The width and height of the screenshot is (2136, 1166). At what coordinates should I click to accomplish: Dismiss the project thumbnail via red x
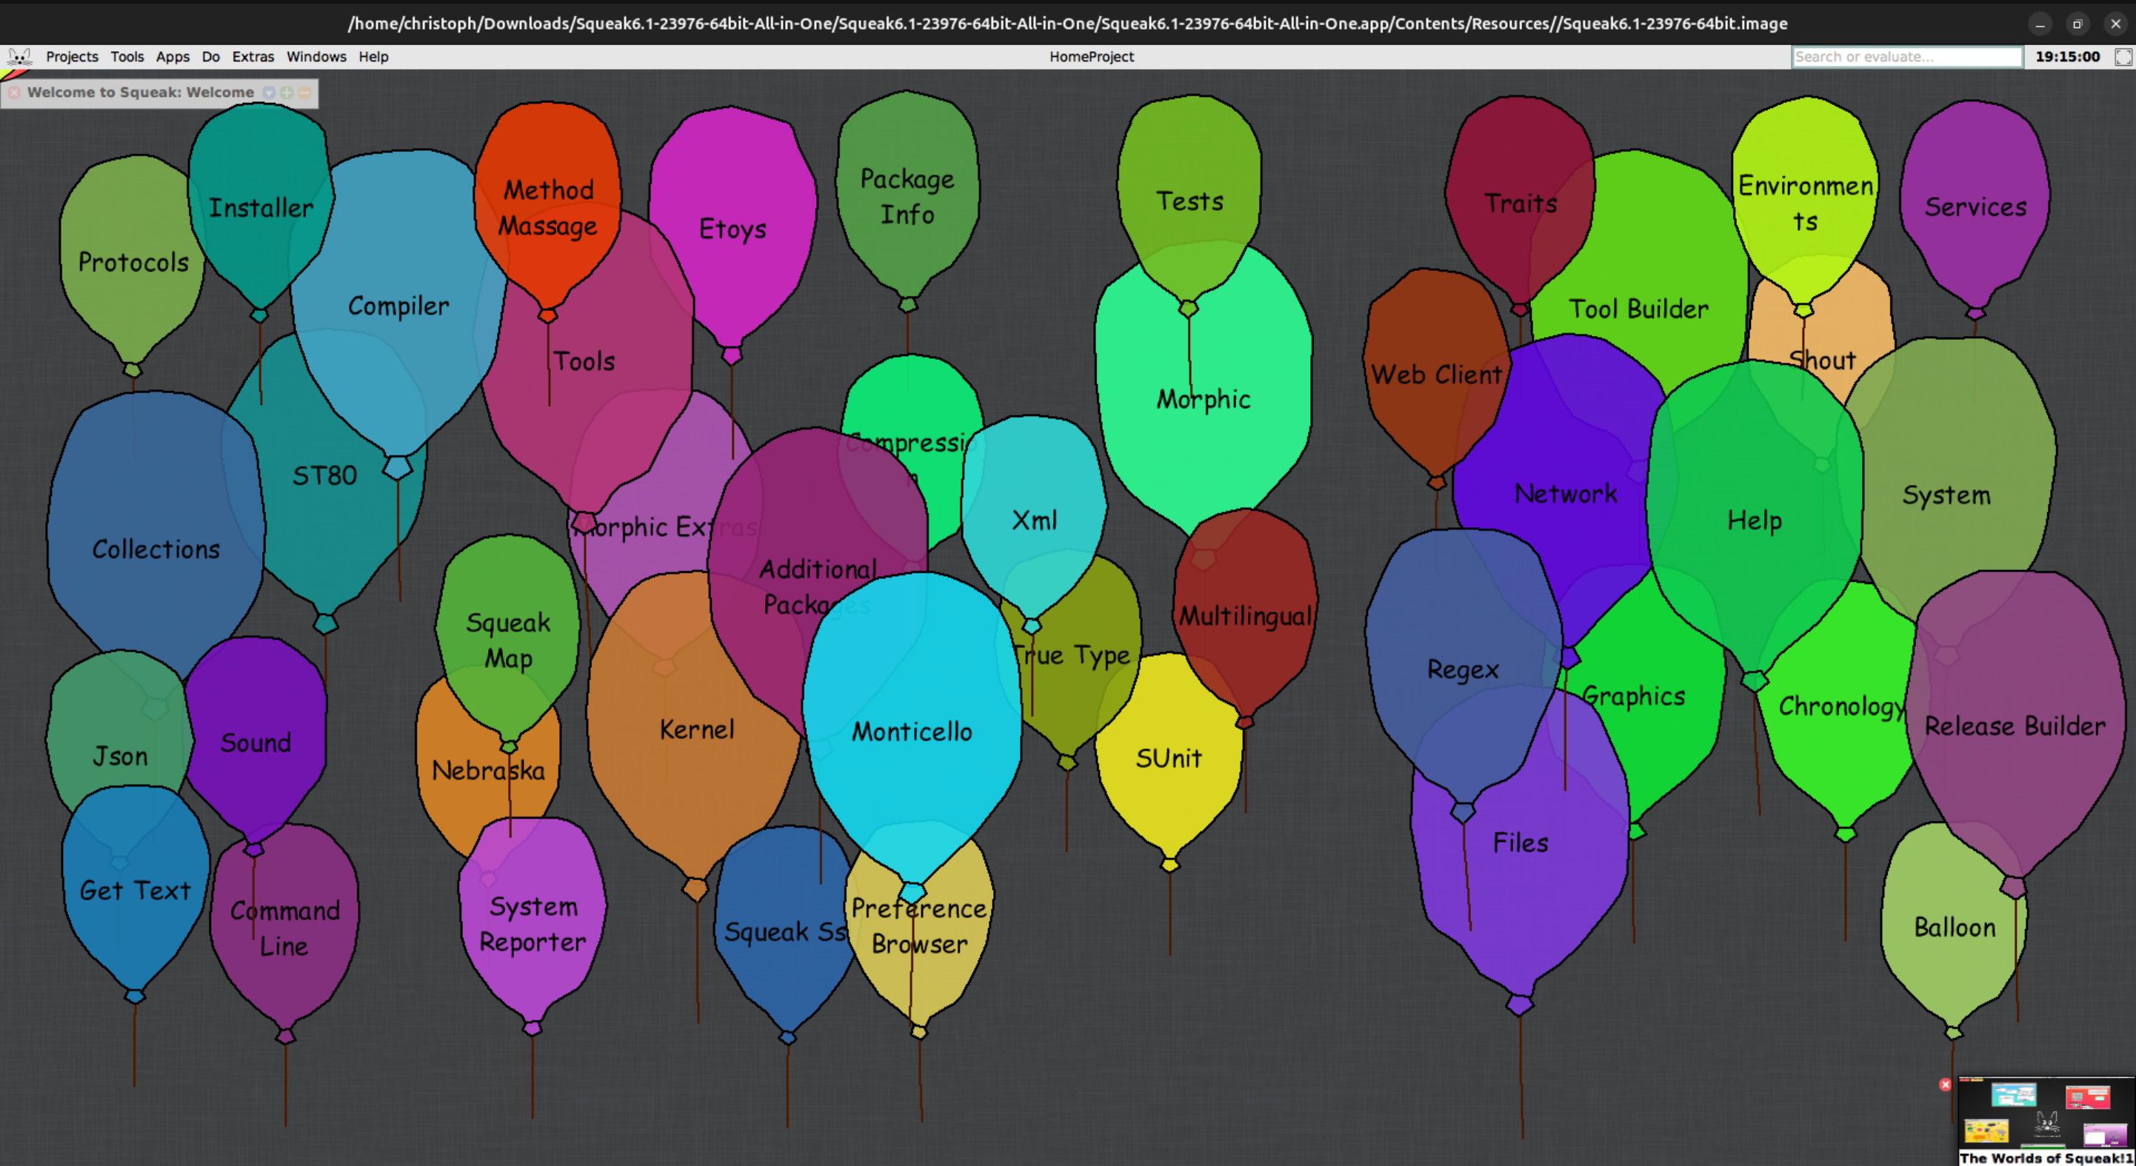pyautogui.click(x=1945, y=1084)
